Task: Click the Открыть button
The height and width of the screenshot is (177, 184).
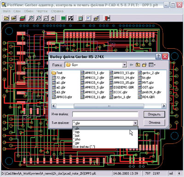Action: (x=154, y=114)
